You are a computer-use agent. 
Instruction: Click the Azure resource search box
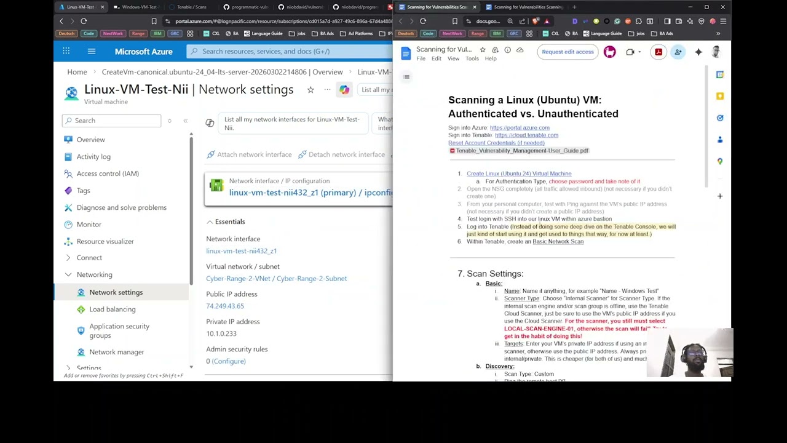(x=289, y=51)
